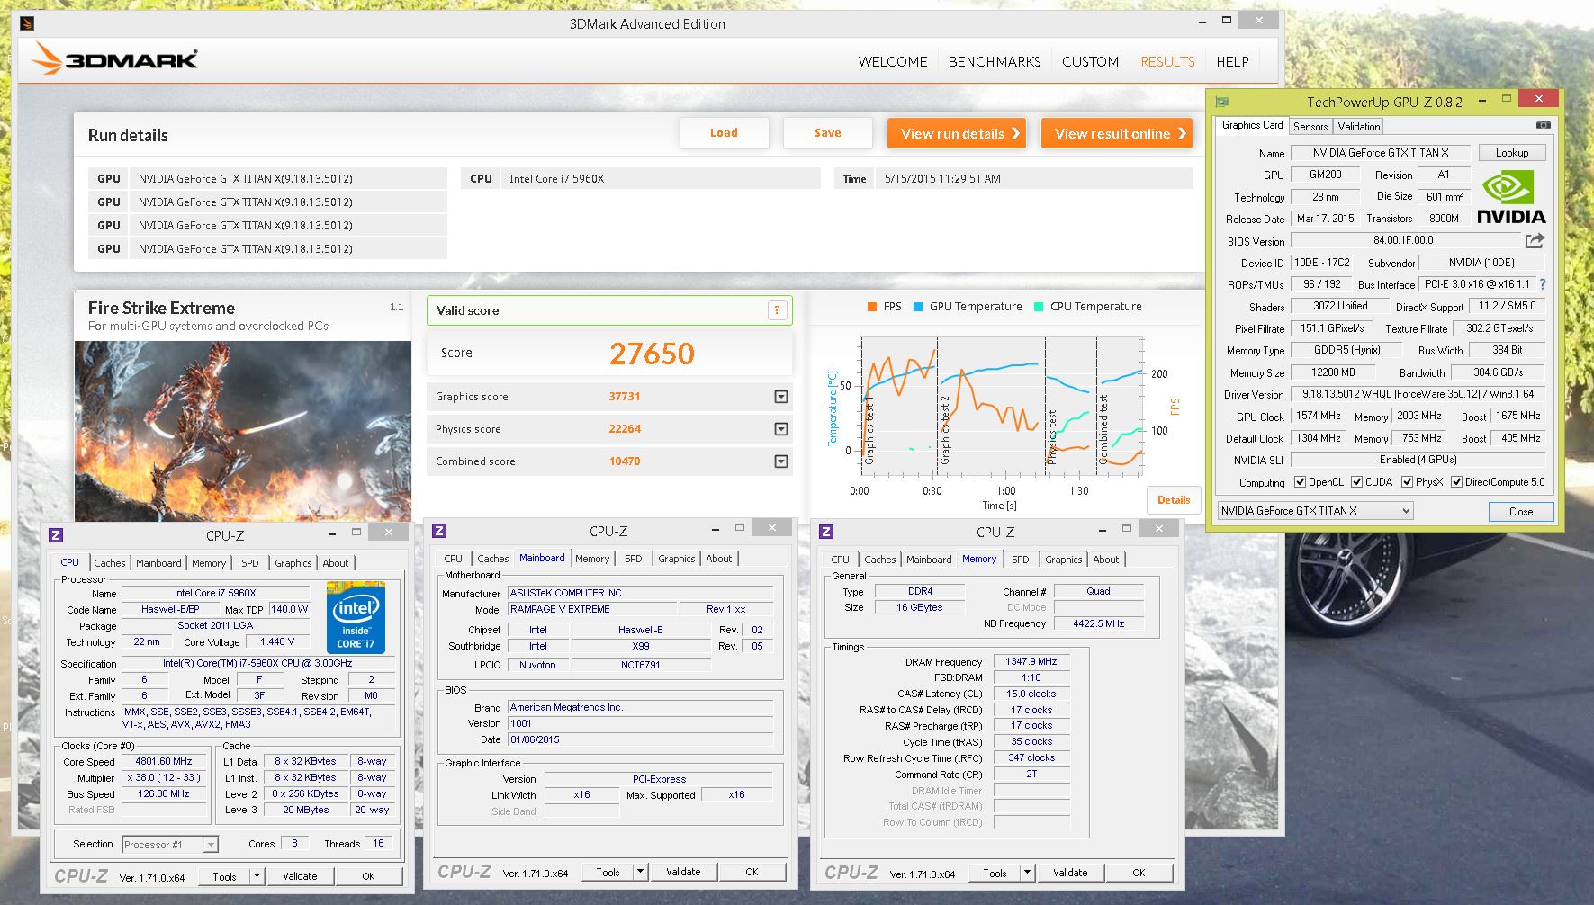Open the Tools dropdown arrow in Mainboard window
Screen dimensions: 1594x905
[x=640, y=872]
